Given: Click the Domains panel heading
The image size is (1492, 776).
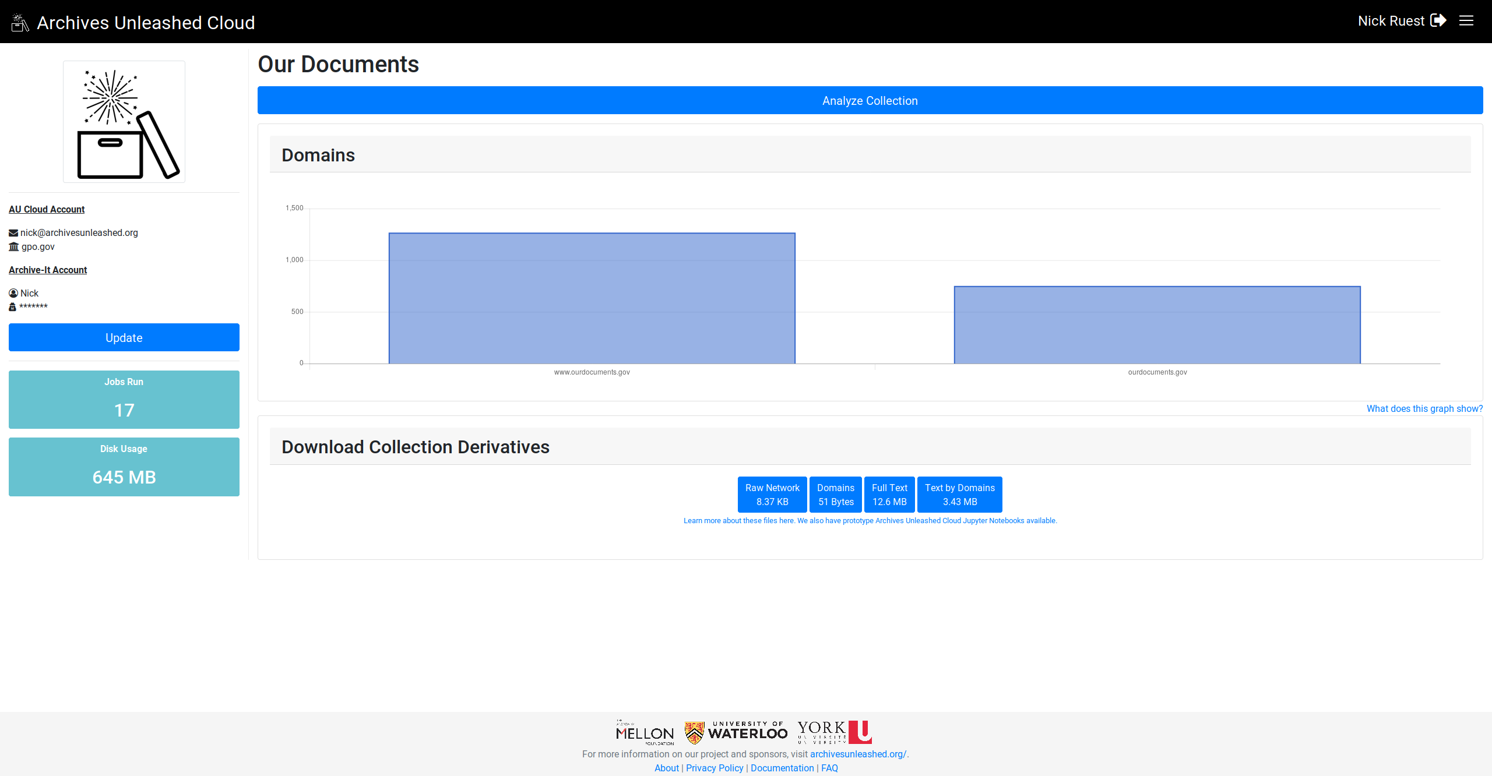Looking at the screenshot, I should 318,155.
